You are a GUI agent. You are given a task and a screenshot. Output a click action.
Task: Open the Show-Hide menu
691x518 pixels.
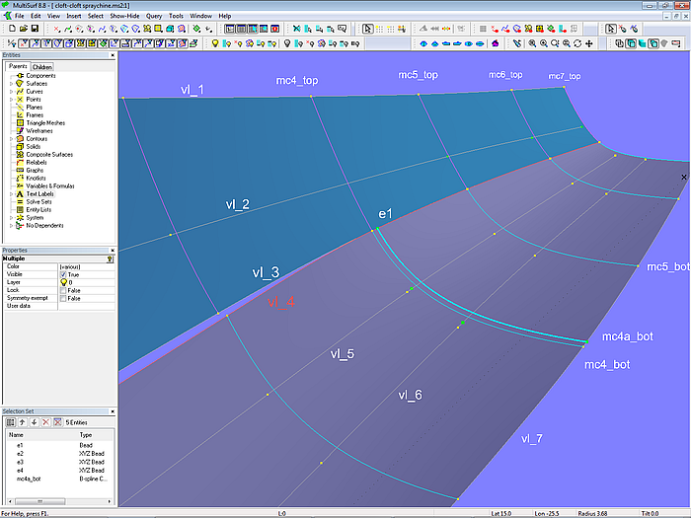tap(123, 17)
